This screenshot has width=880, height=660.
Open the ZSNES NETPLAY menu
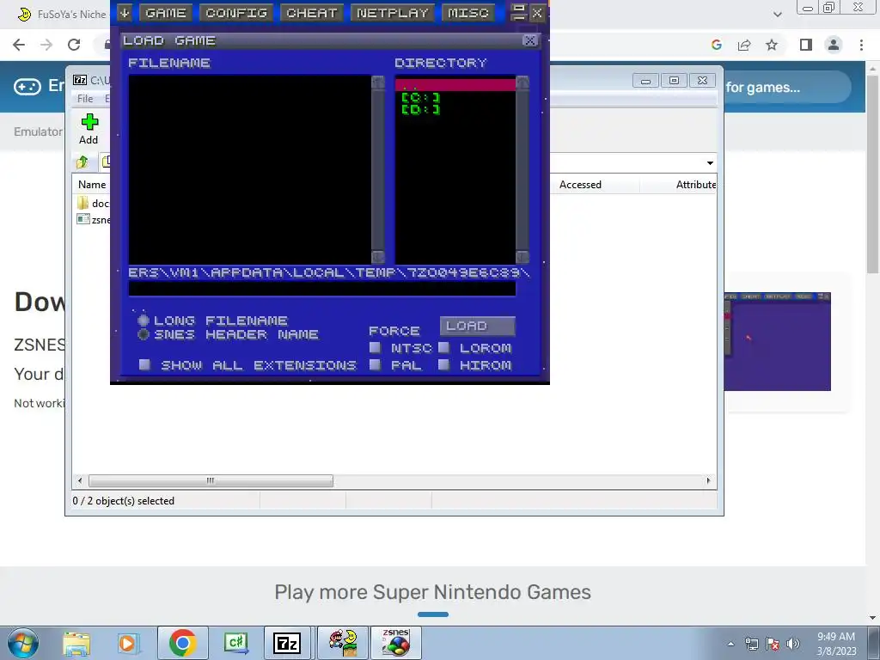[x=392, y=13]
